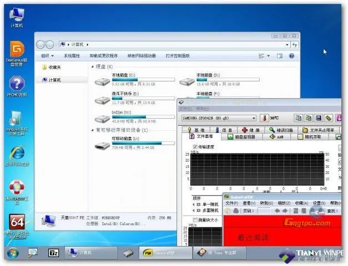348x266 pixels.
Task: Select 收藏夹 in navigation pane
Action: [x=51, y=67]
